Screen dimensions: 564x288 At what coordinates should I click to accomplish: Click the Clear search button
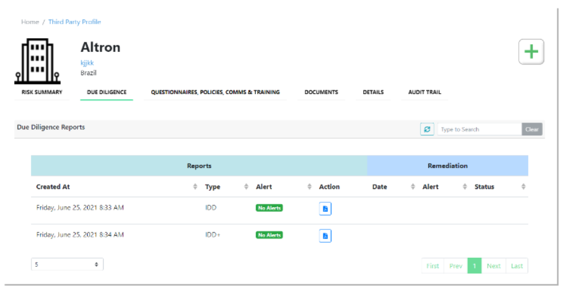532,129
